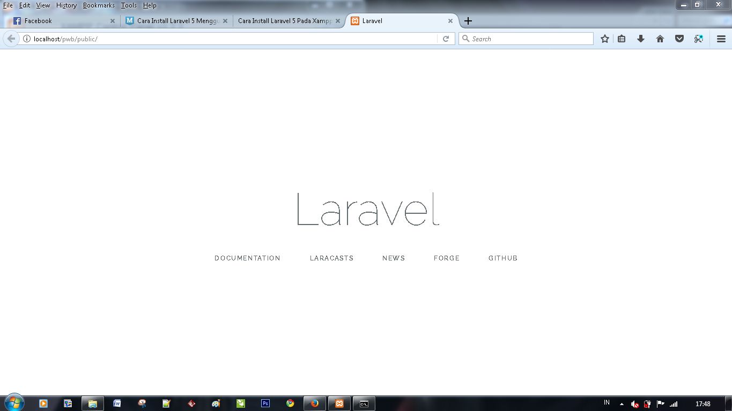Screen dimensions: 732x411
Task: Open the Help menu
Action: (x=150, y=5)
